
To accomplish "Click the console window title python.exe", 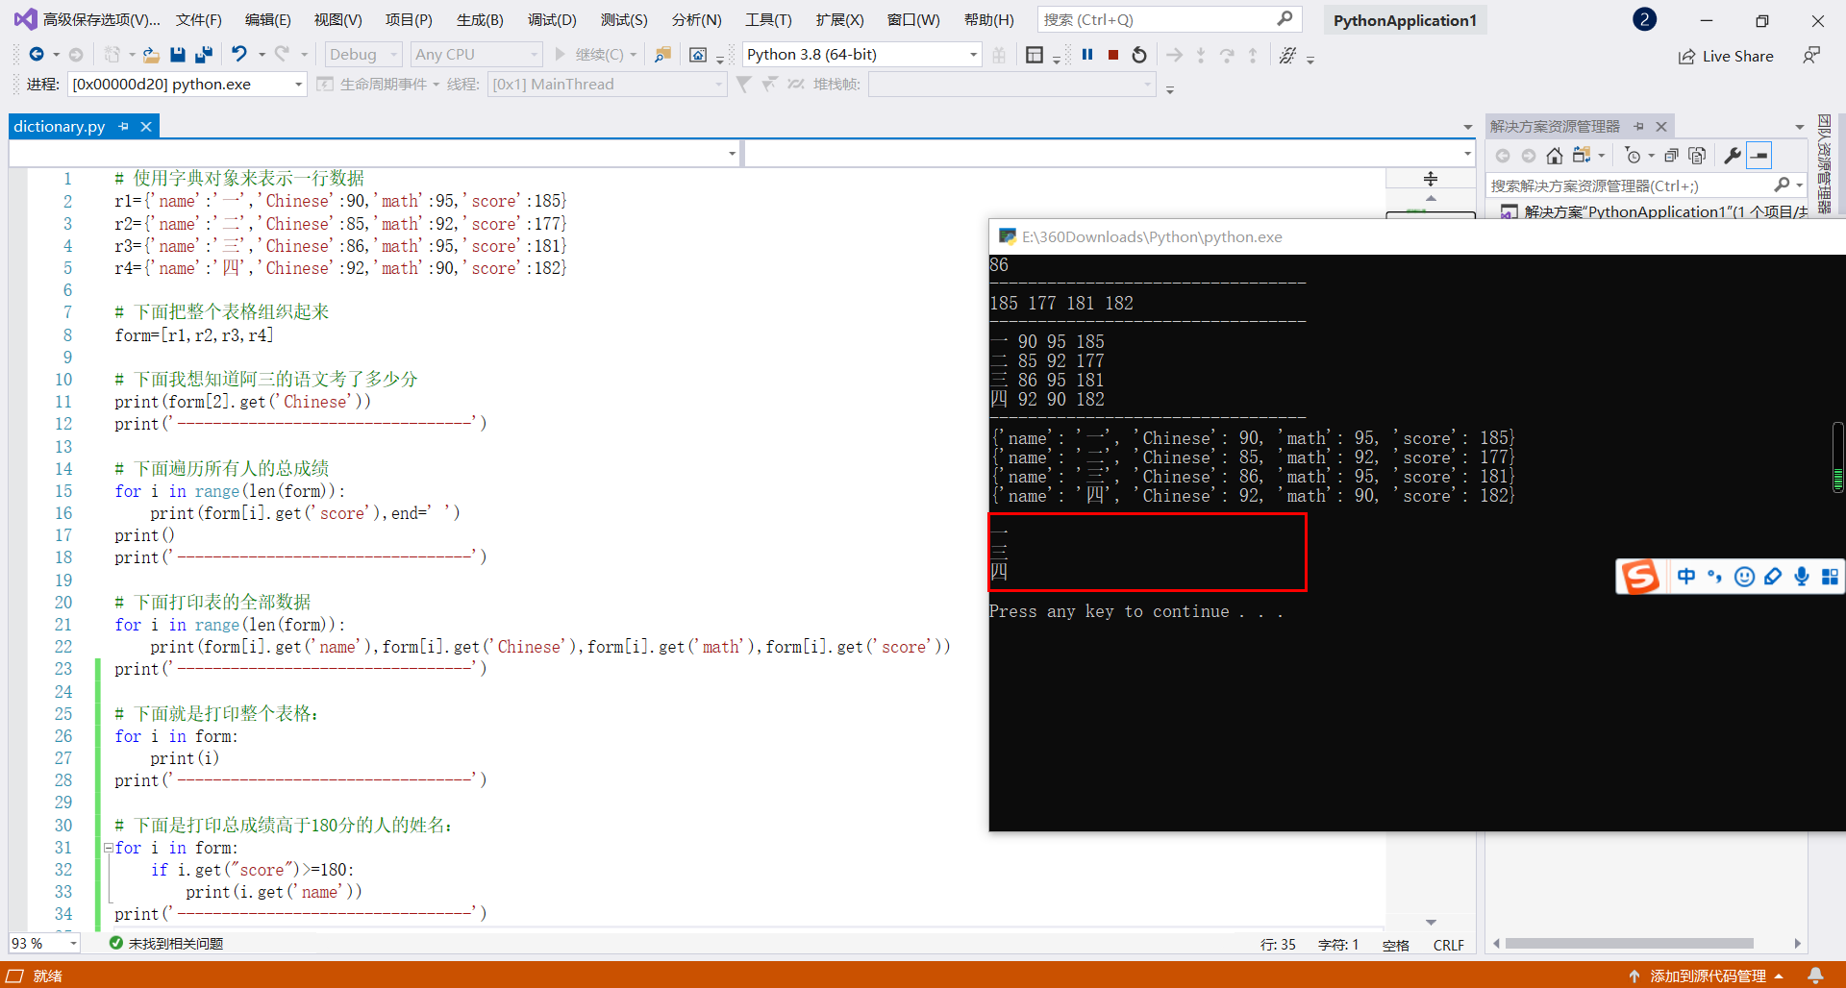I will 1152,236.
